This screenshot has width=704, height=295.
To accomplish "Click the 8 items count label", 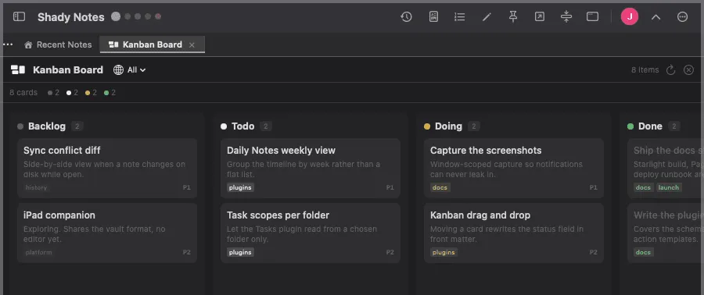I will coord(645,69).
